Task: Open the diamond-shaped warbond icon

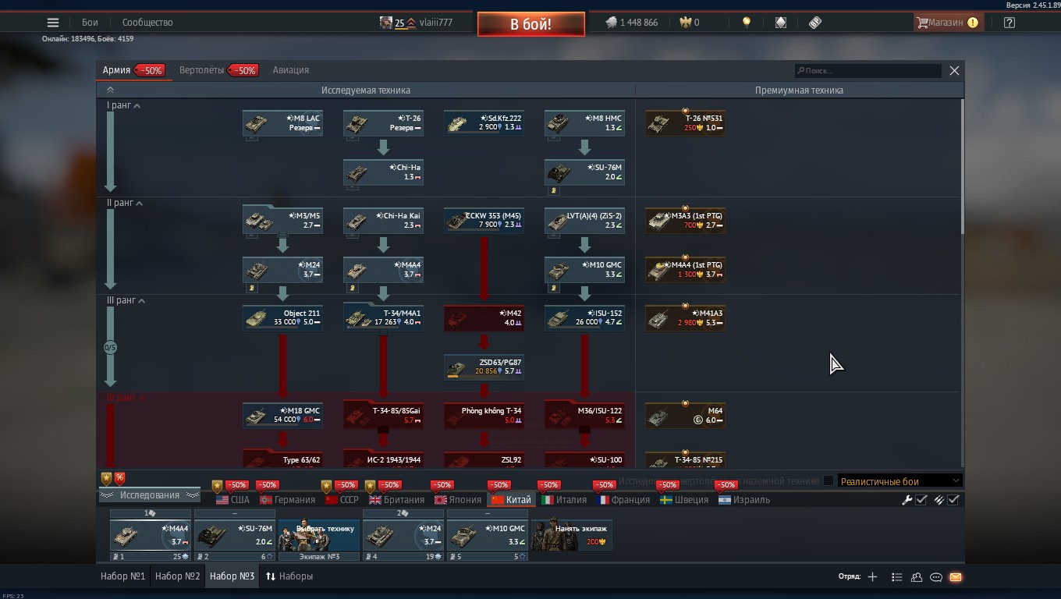Action: [781, 23]
